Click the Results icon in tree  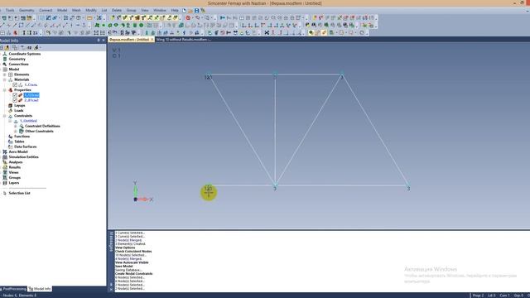5,167
